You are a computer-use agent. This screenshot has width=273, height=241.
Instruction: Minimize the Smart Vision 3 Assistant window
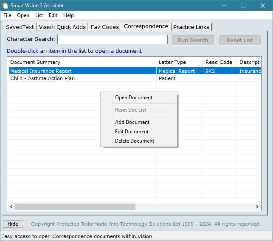pyautogui.click(x=224, y=6)
